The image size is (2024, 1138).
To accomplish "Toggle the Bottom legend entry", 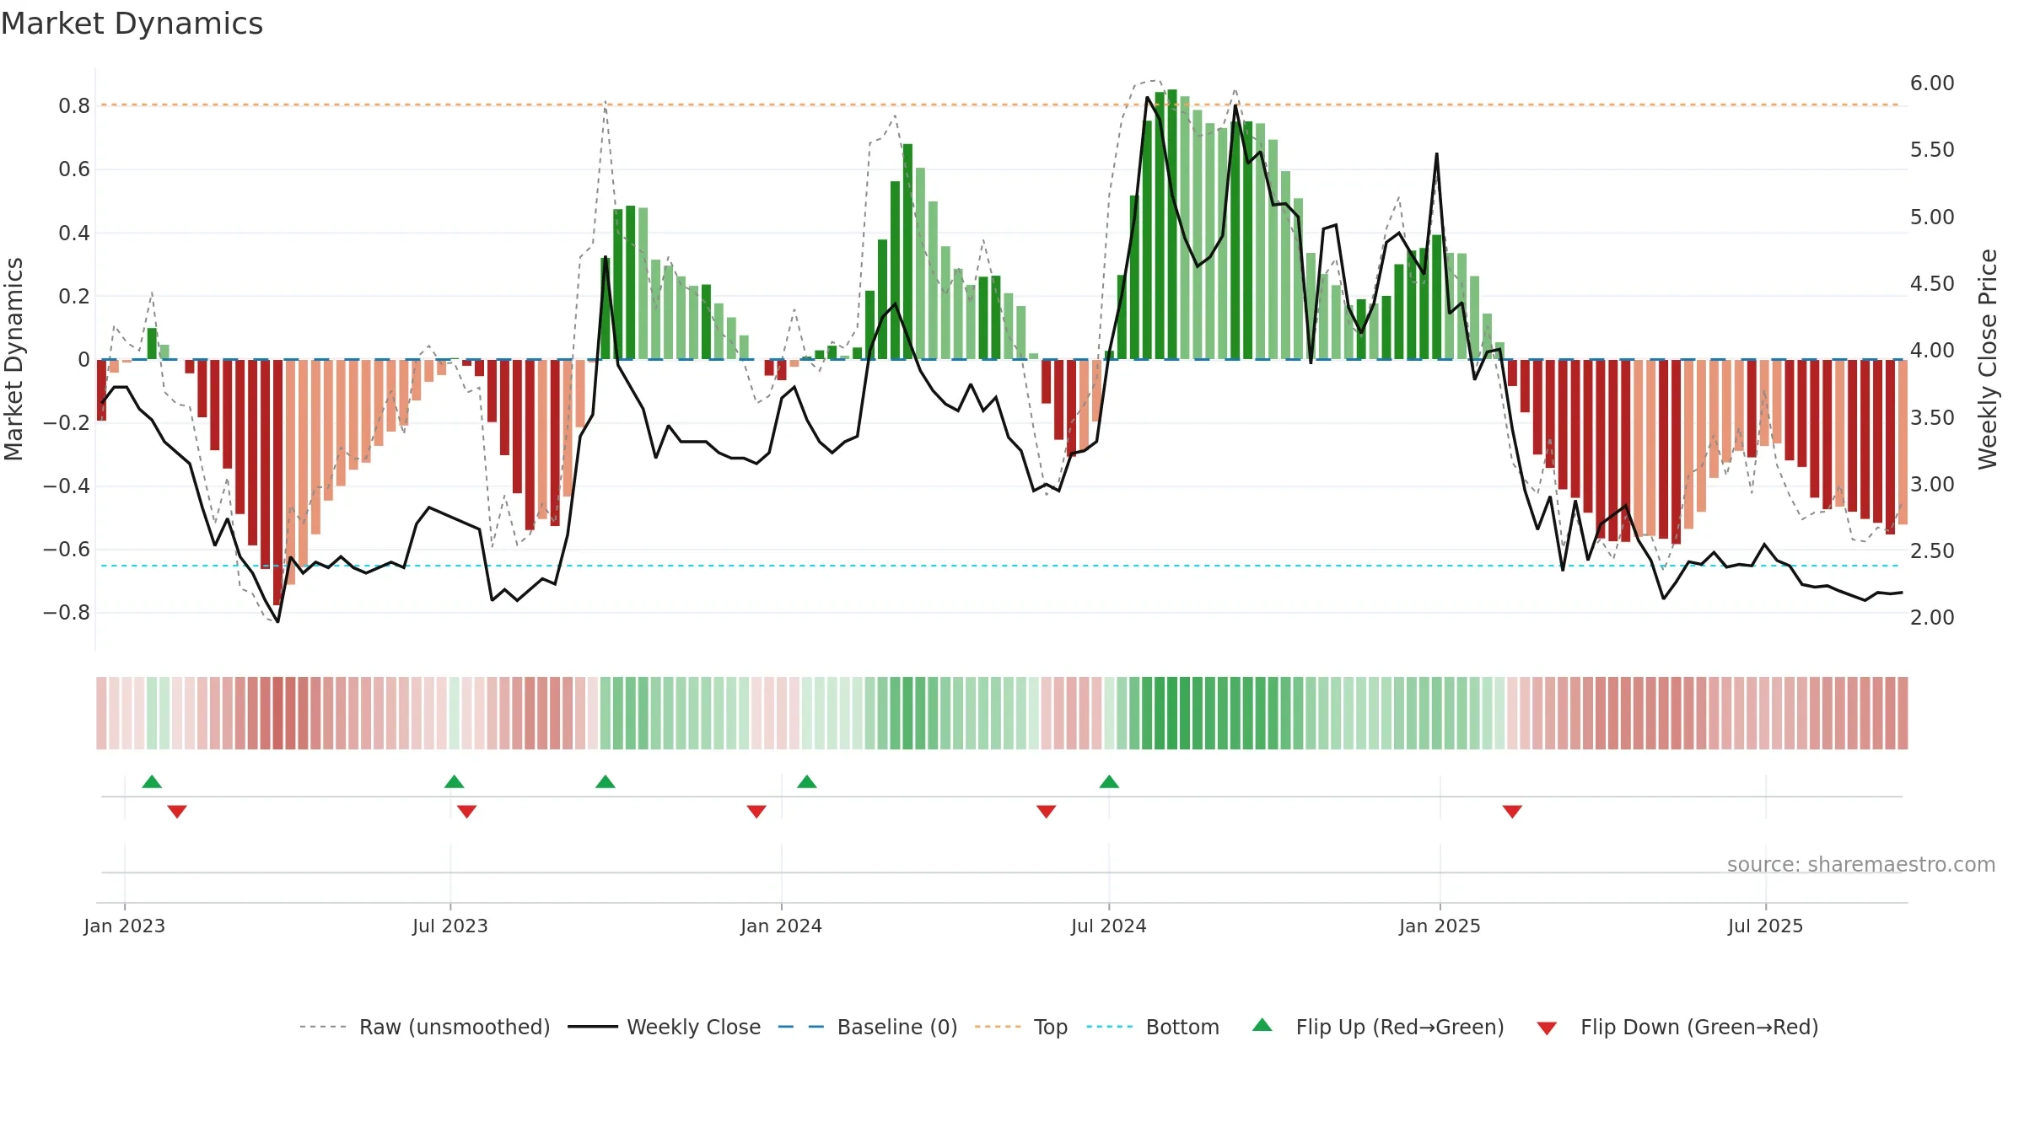I will (x=1153, y=1027).
